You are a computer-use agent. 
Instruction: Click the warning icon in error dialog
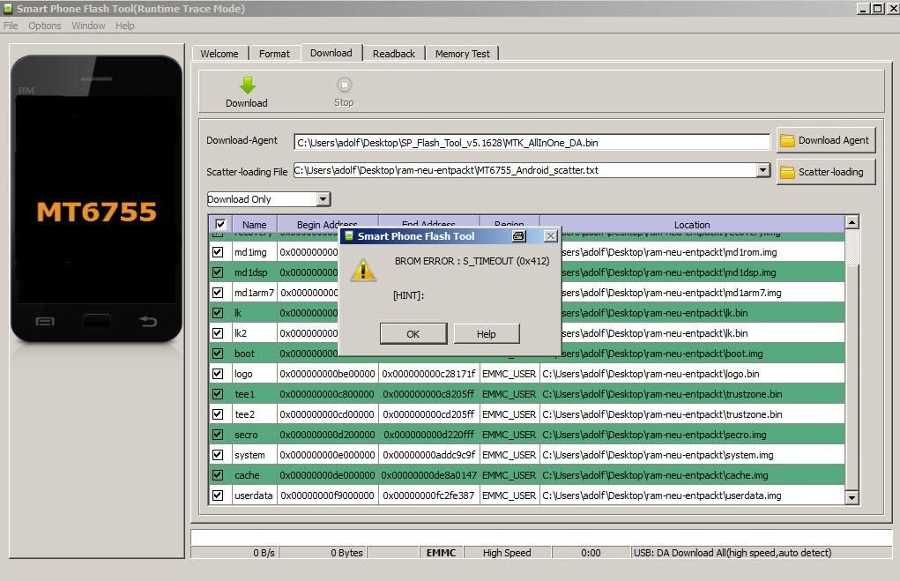pyautogui.click(x=363, y=271)
